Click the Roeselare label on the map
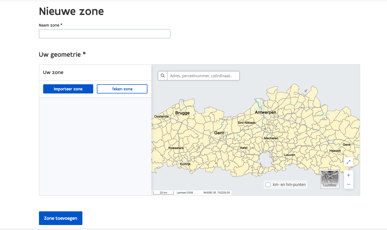 pyautogui.click(x=176, y=148)
